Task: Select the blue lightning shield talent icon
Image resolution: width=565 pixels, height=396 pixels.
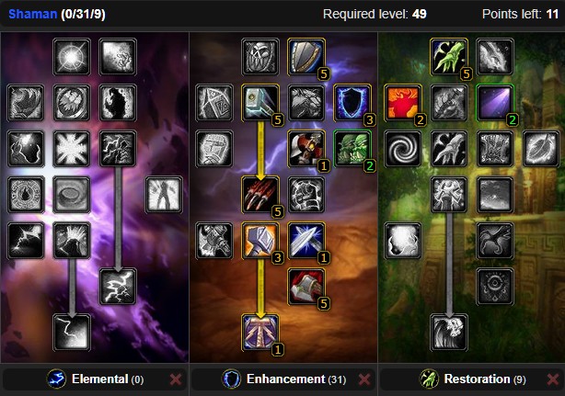Action: click(352, 103)
